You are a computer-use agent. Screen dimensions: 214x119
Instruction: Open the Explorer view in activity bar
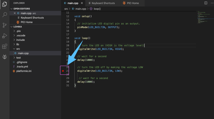point(4,5)
